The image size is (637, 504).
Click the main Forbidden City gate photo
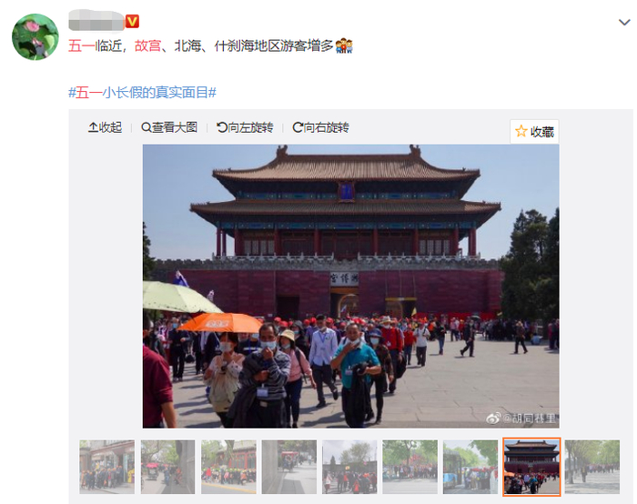point(350,287)
